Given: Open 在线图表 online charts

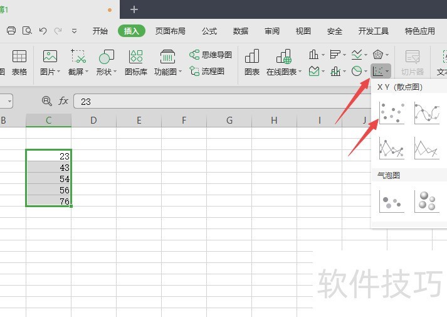Looking at the screenshot, I should (x=283, y=63).
